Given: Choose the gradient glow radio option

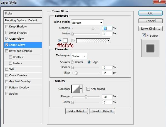Looking at the screenshot, I should [73, 40].
